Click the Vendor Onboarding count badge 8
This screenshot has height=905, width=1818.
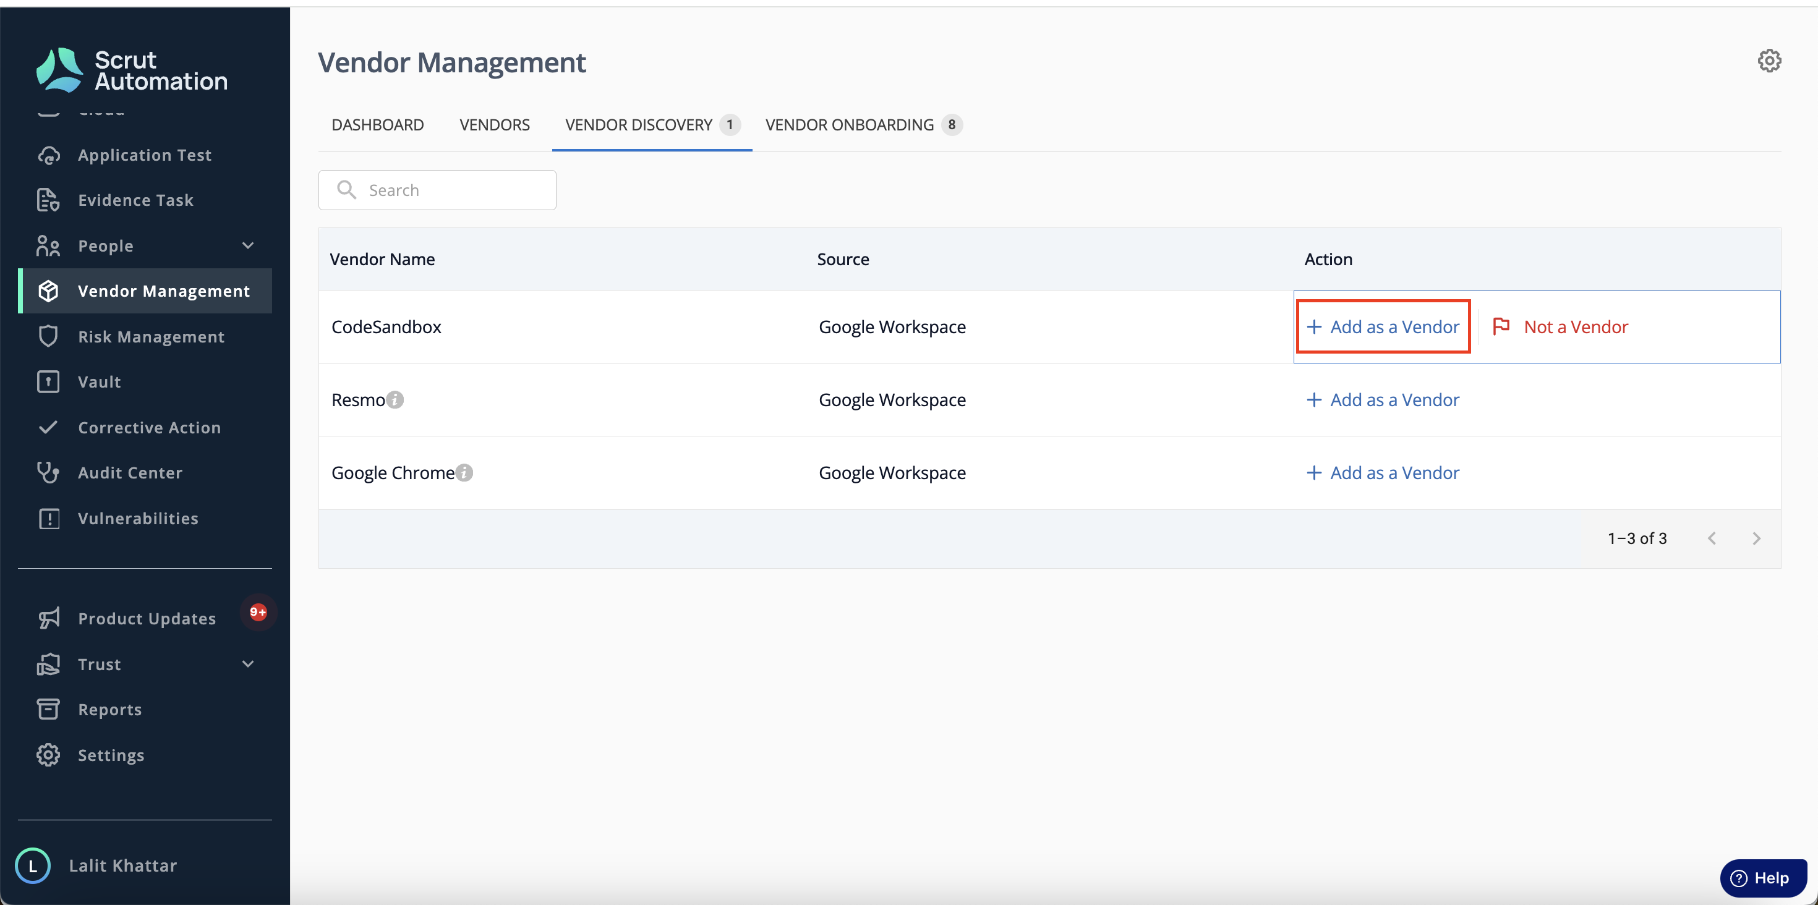[951, 125]
